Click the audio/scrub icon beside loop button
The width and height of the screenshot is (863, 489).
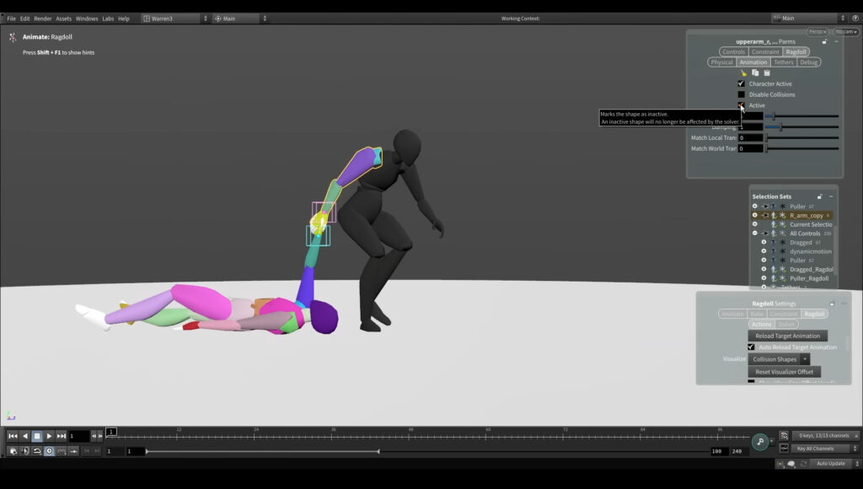24,451
